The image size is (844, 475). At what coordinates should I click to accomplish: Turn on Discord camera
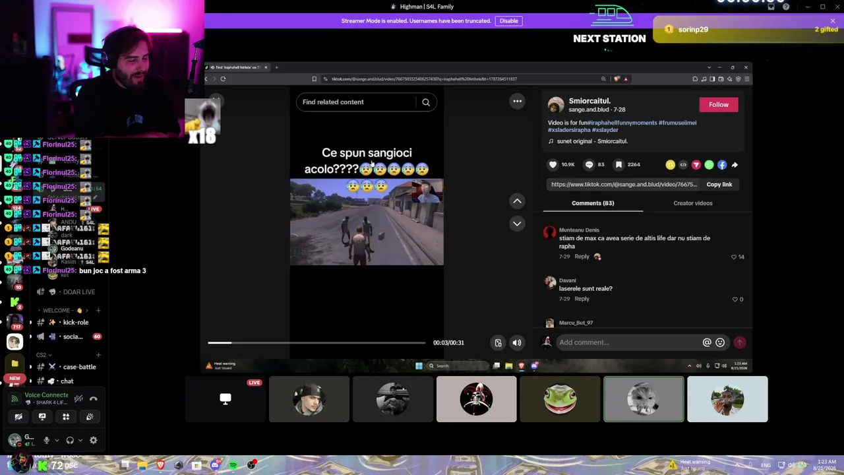click(x=18, y=417)
